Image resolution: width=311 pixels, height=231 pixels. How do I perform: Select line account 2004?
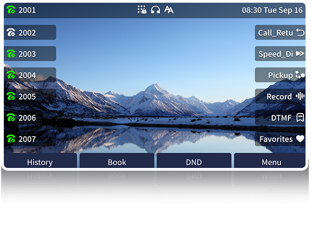(x=30, y=75)
